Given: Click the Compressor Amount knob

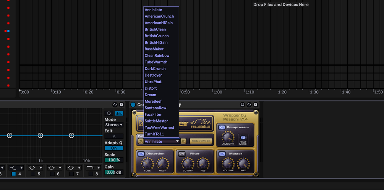Looking at the screenshot, I should pos(228,137).
